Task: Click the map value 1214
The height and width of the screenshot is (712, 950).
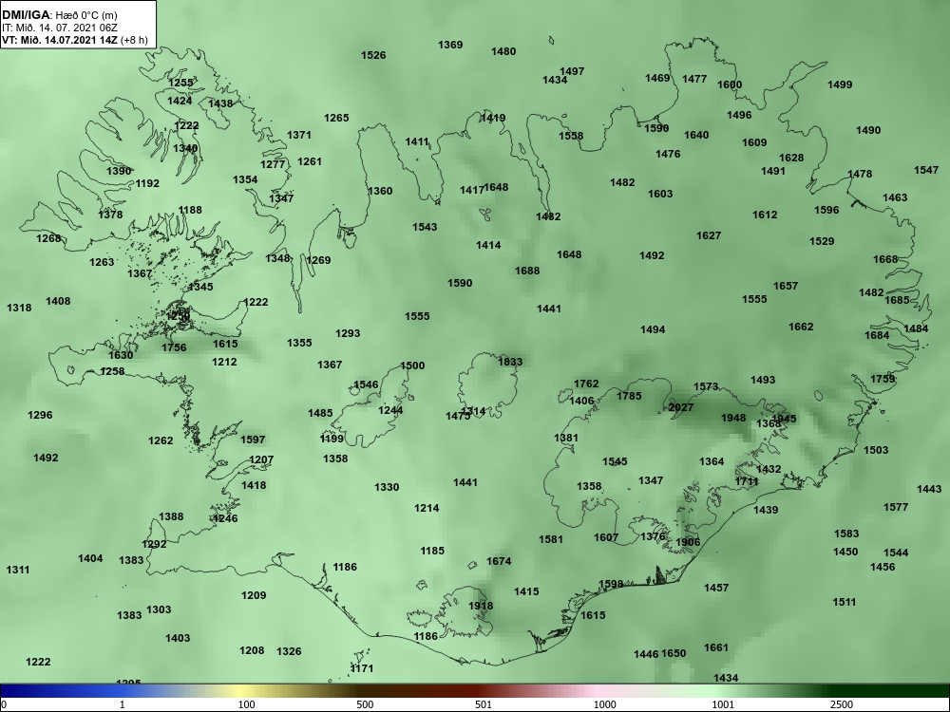Action: 427,509
